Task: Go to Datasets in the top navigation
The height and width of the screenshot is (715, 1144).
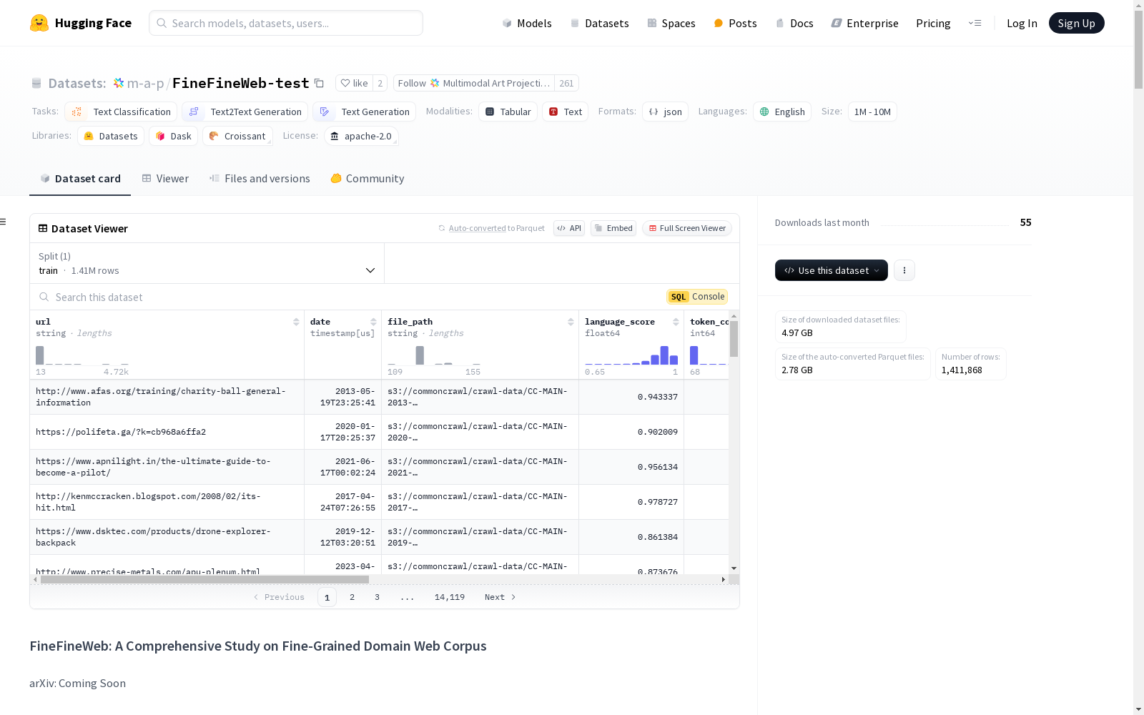Action: click(x=599, y=23)
